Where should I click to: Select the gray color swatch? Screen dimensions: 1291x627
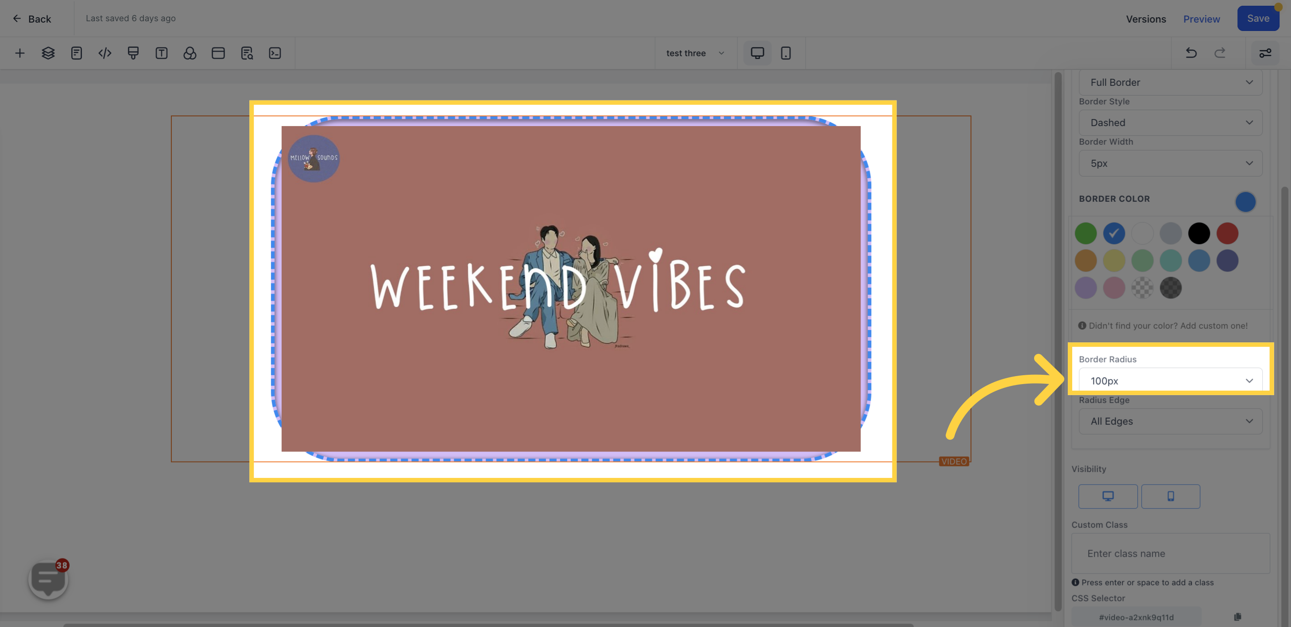click(1170, 233)
